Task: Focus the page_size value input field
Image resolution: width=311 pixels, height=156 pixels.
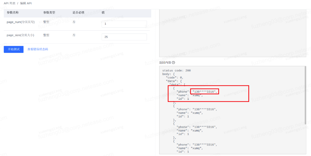Action: [x=124, y=37]
